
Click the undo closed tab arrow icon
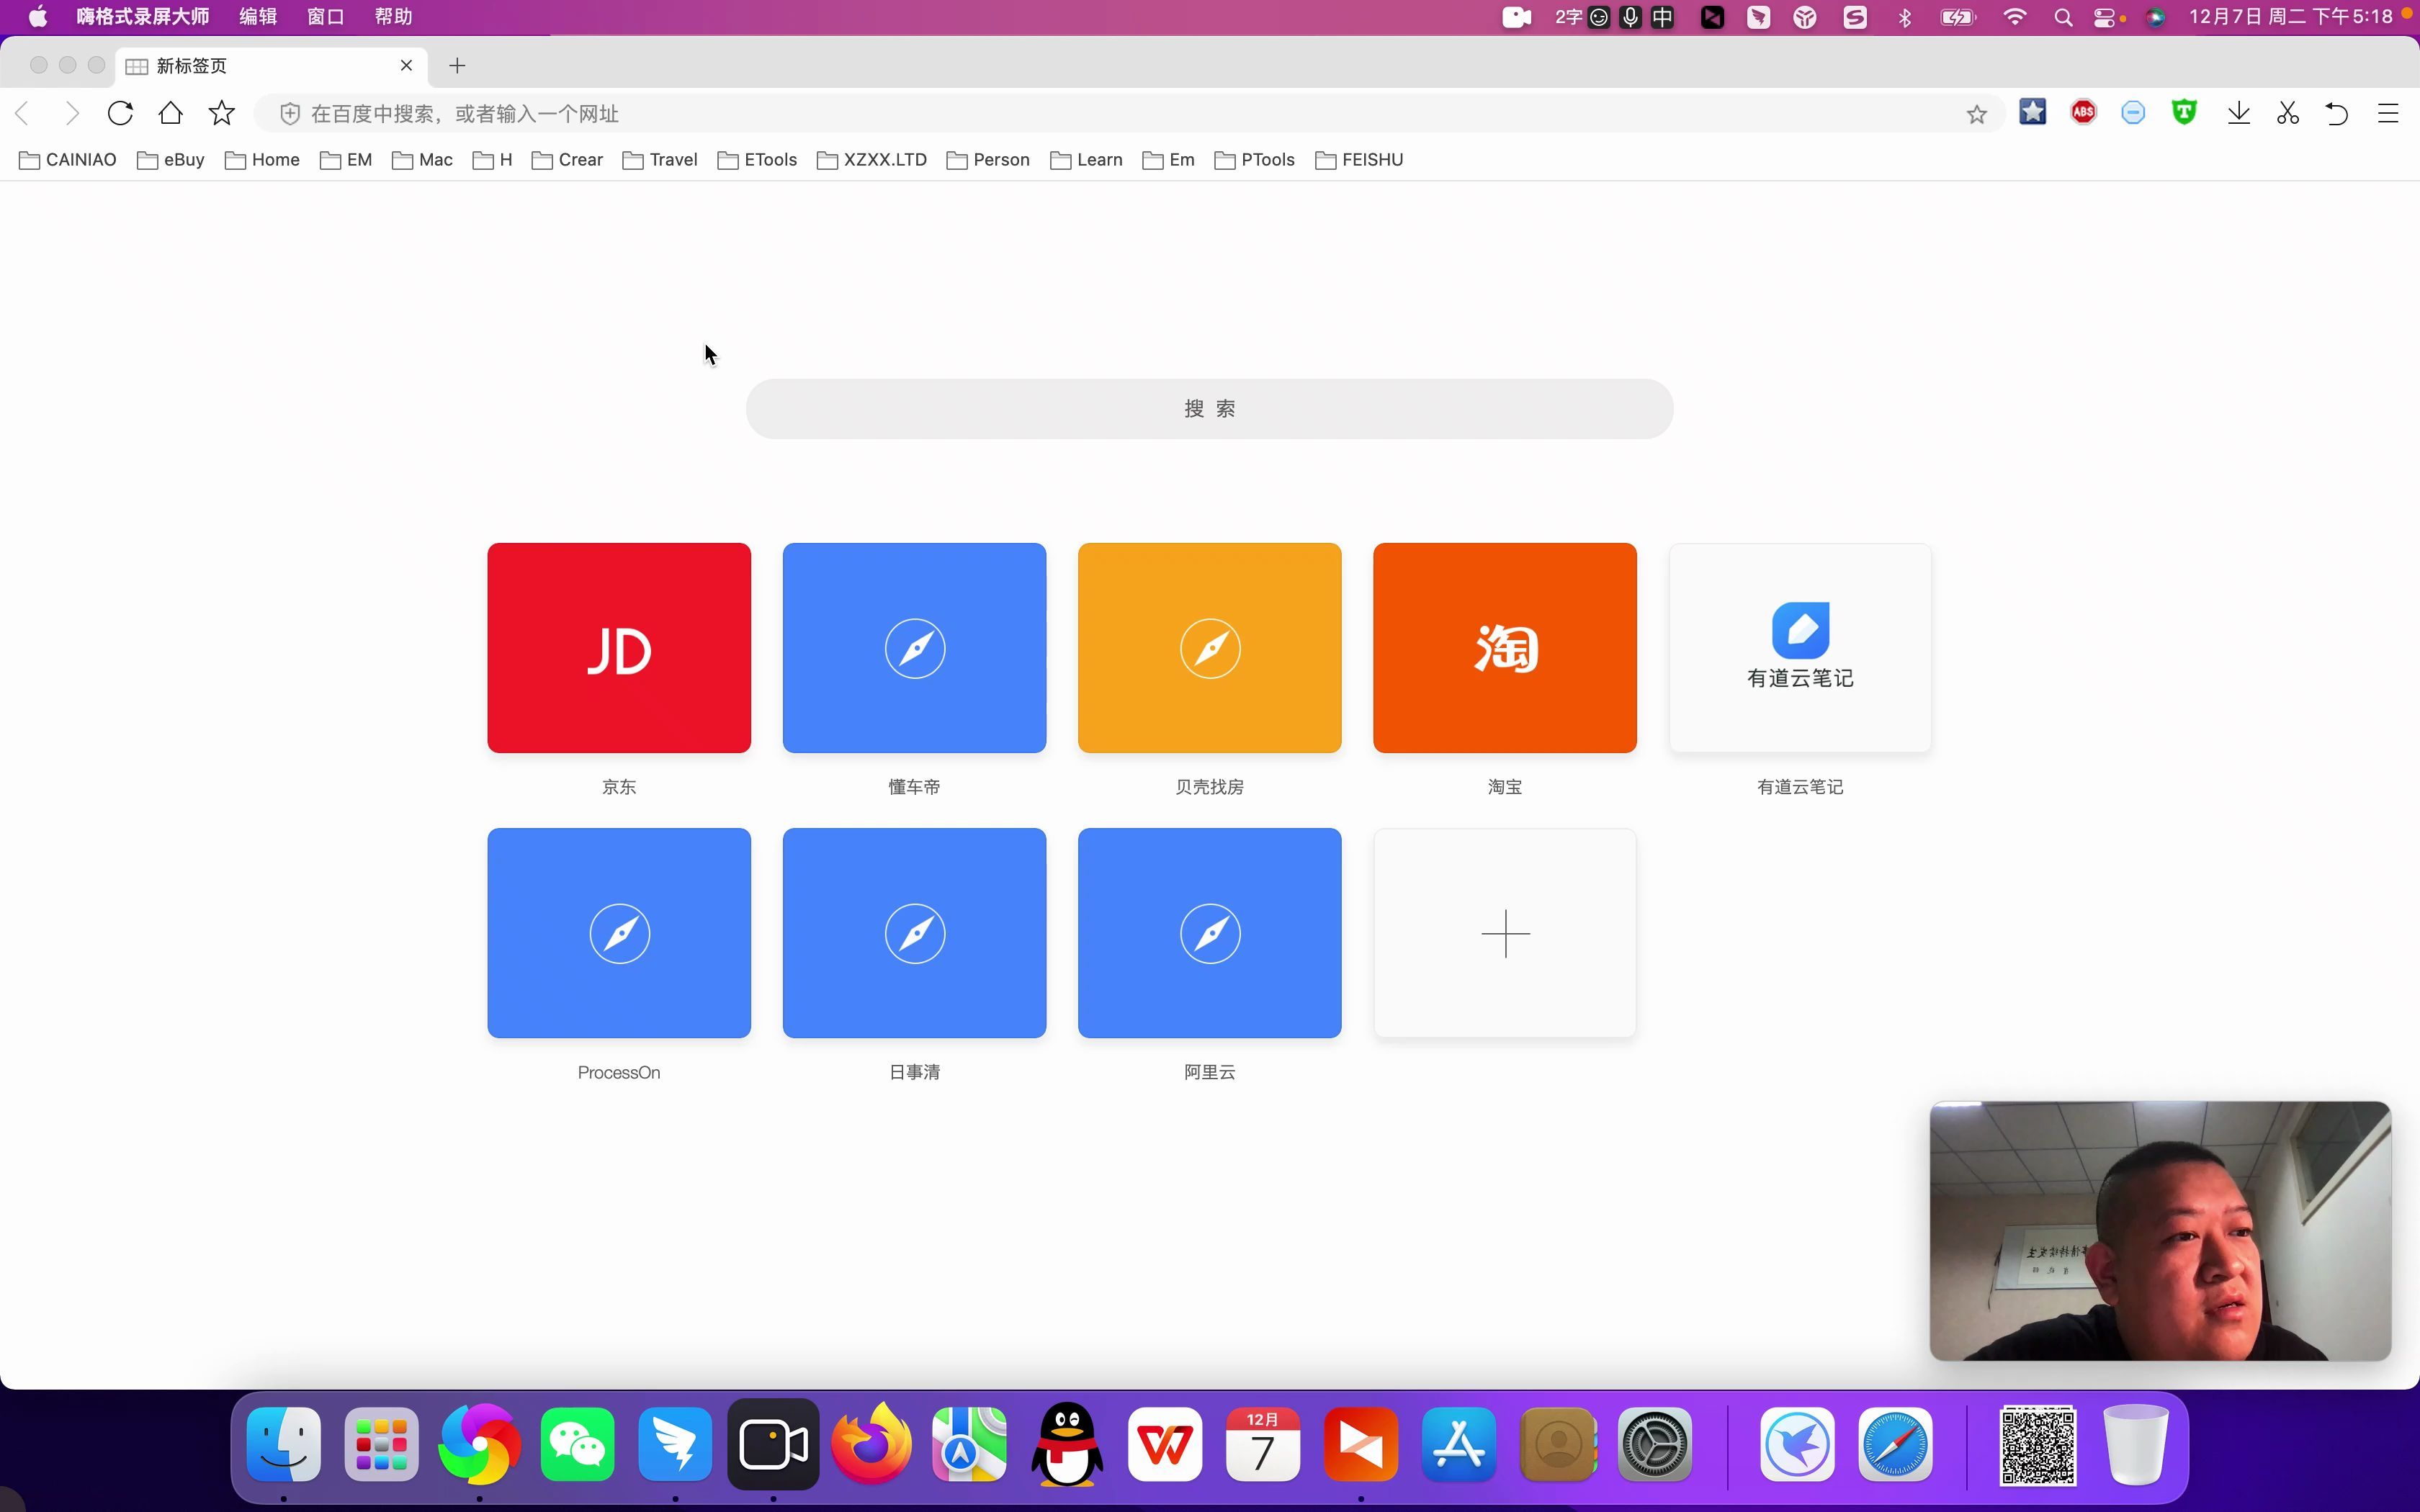(2337, 113)
